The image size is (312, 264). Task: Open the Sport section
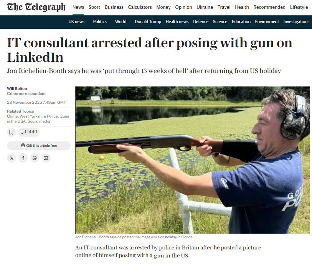(94, 7)
